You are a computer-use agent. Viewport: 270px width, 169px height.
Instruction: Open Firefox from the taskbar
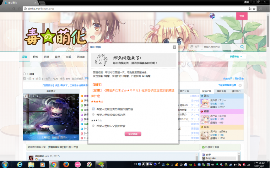coord(66,164)
